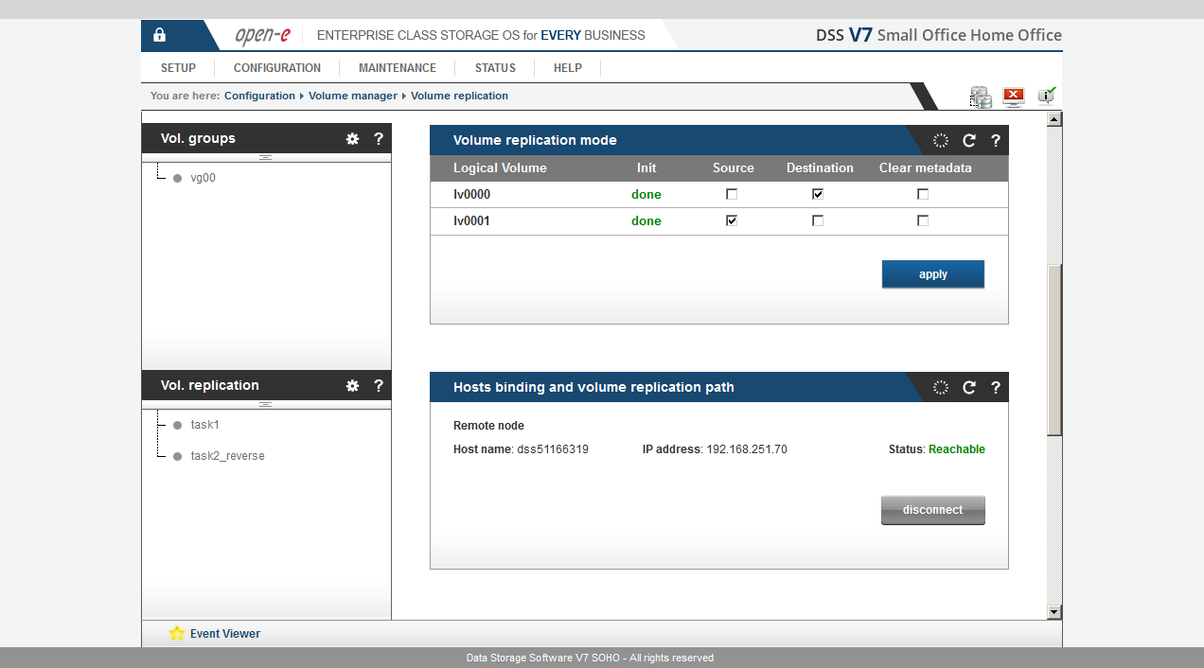The width and height of the screenshot is (1204, 668).
Task: Click the red X monitor icon
Action: 1014,97
